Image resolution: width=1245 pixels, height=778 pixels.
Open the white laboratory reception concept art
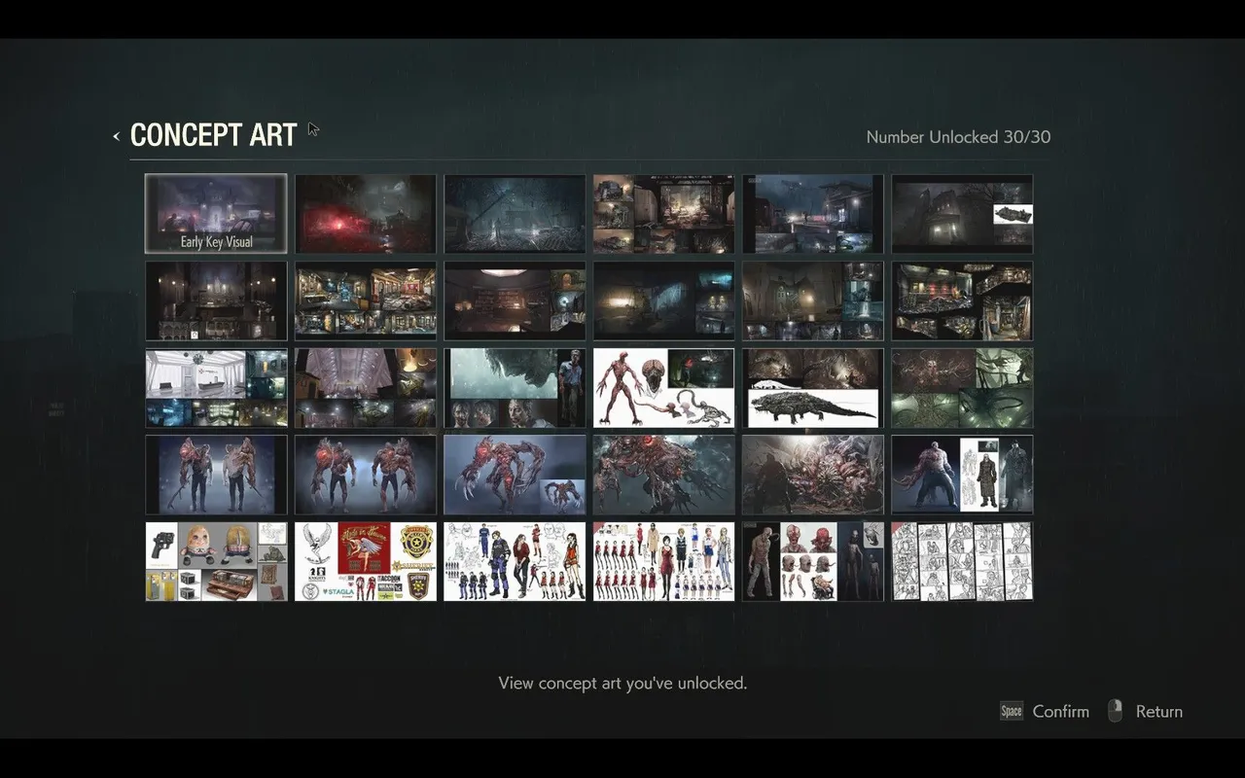point(216,388)
